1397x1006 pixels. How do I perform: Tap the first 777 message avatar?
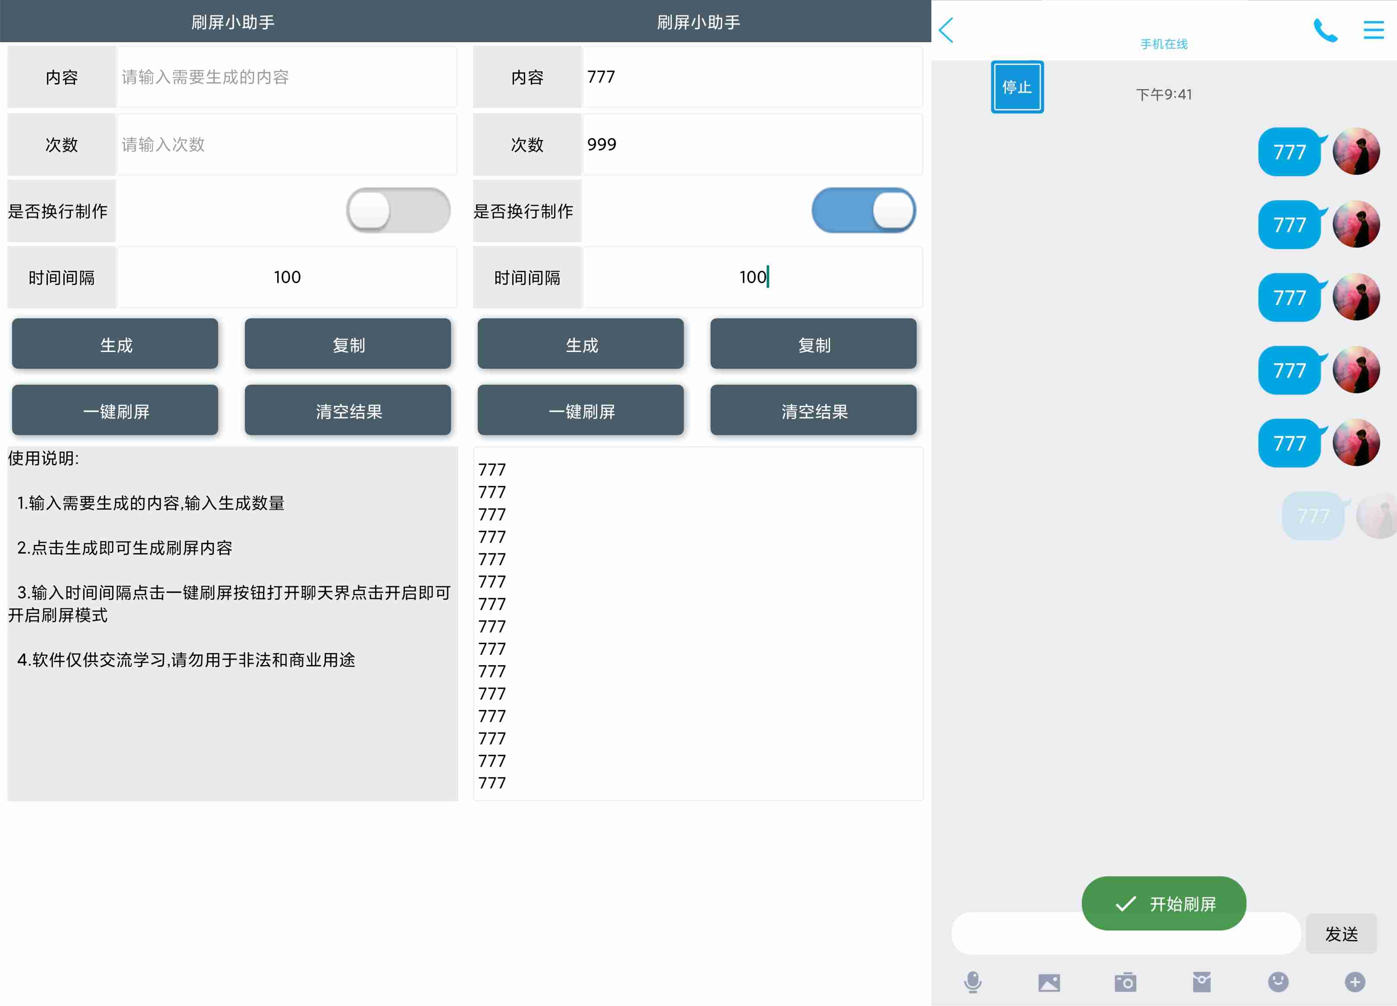coord(1356,152)
